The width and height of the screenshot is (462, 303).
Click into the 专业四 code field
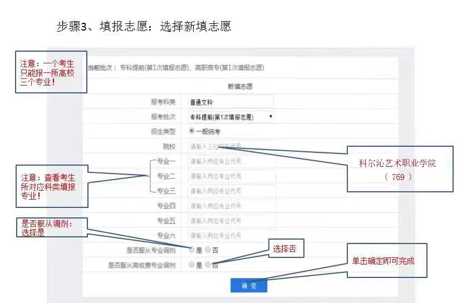[x=230, y=206]
